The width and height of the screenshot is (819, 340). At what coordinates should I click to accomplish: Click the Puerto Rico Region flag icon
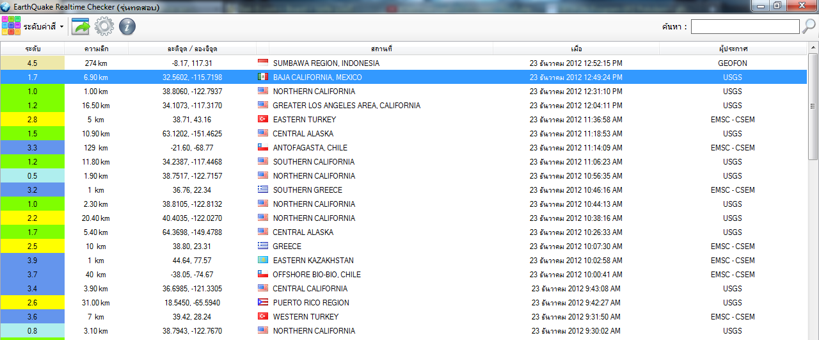262,302
